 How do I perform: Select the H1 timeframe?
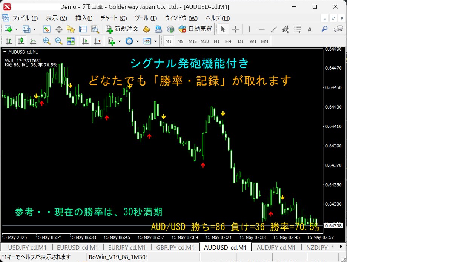(216, 41)
